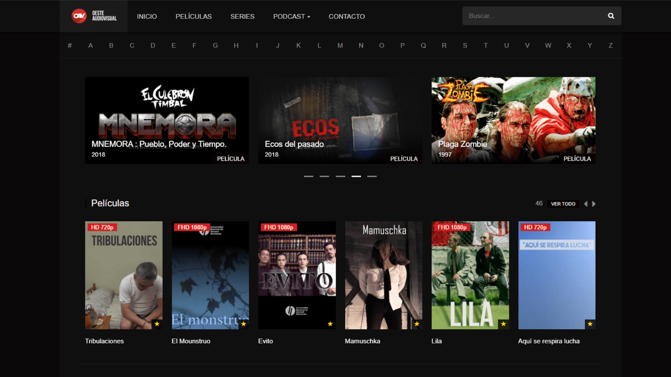Click Aquí se respira lucha title link
Viewport: 671px width, 377px height.
[x=549, y=341]
